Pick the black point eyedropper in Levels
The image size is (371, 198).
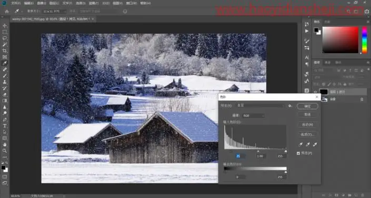coord(300,144)
